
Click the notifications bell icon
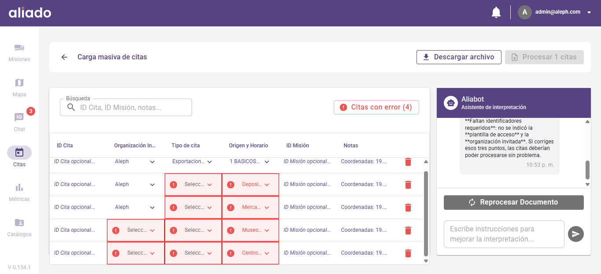click(496, 12)
